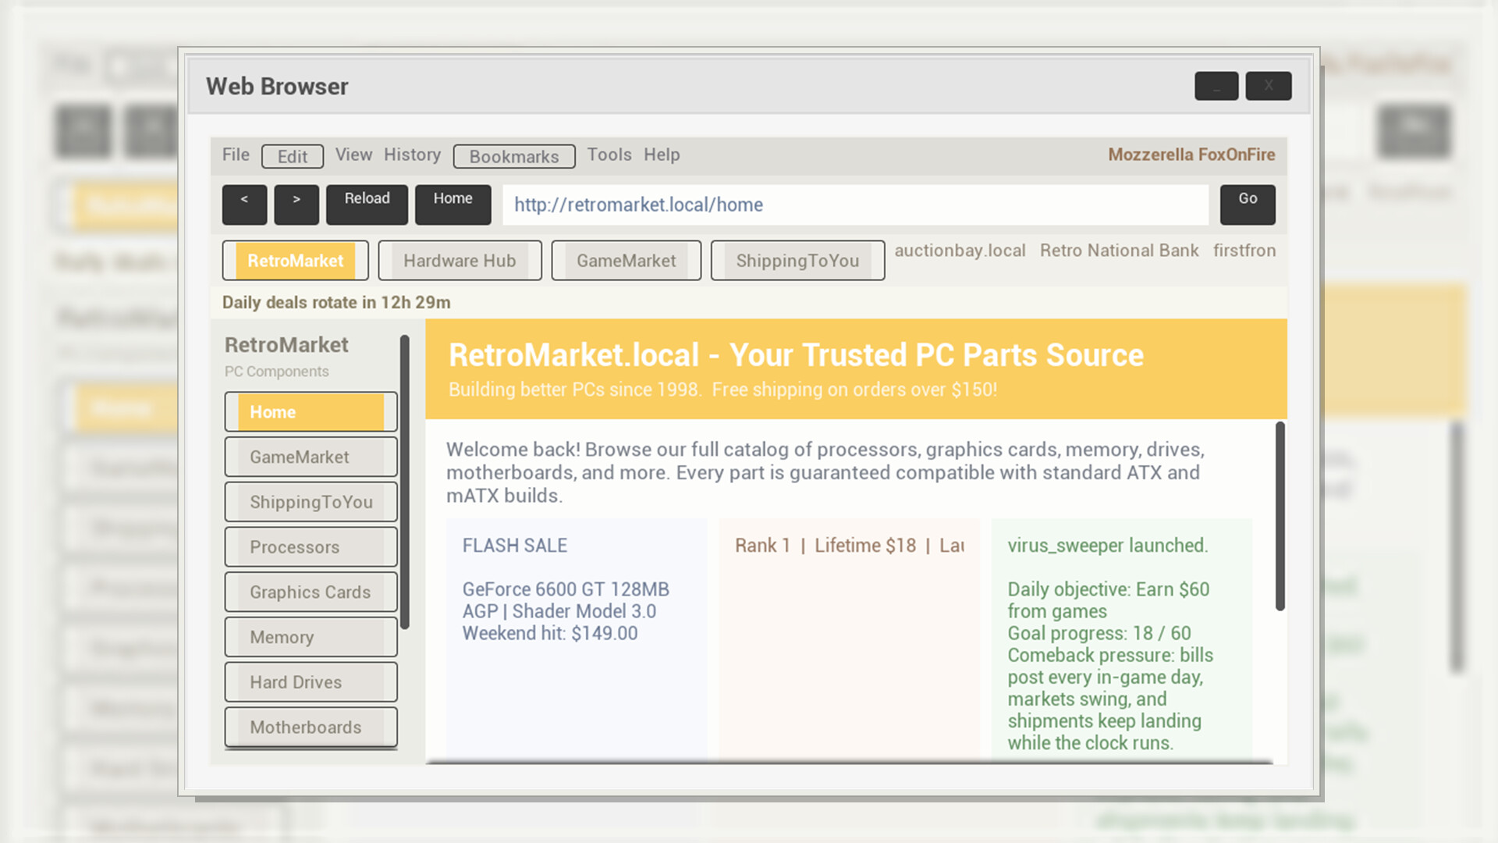Focus the URL address field
1498x843 pixels.
click(x=855, y=205)
